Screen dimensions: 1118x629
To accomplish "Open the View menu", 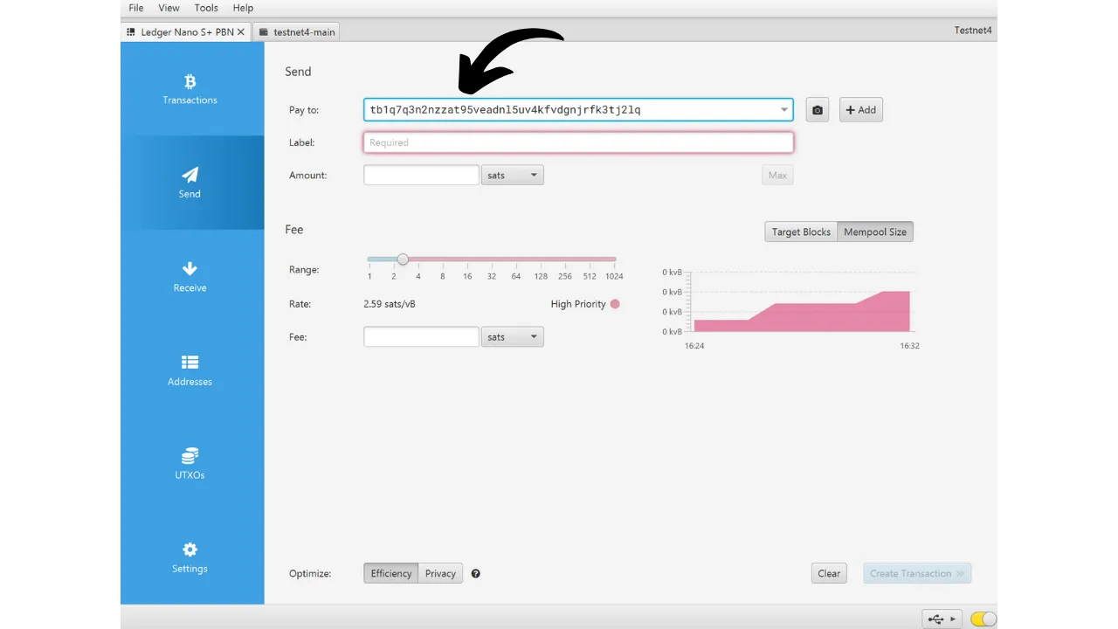I will point(169,8).
